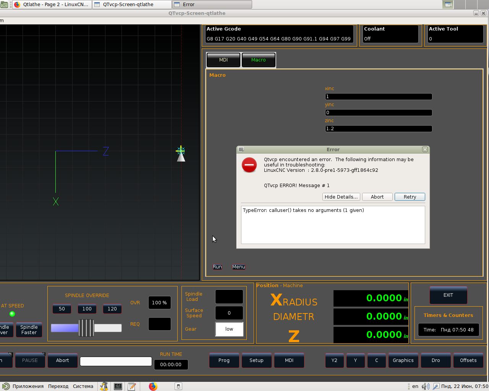This screenshot has height=391, width=489.
Task: Open the Prog screen
Action: tap(224, 360)
